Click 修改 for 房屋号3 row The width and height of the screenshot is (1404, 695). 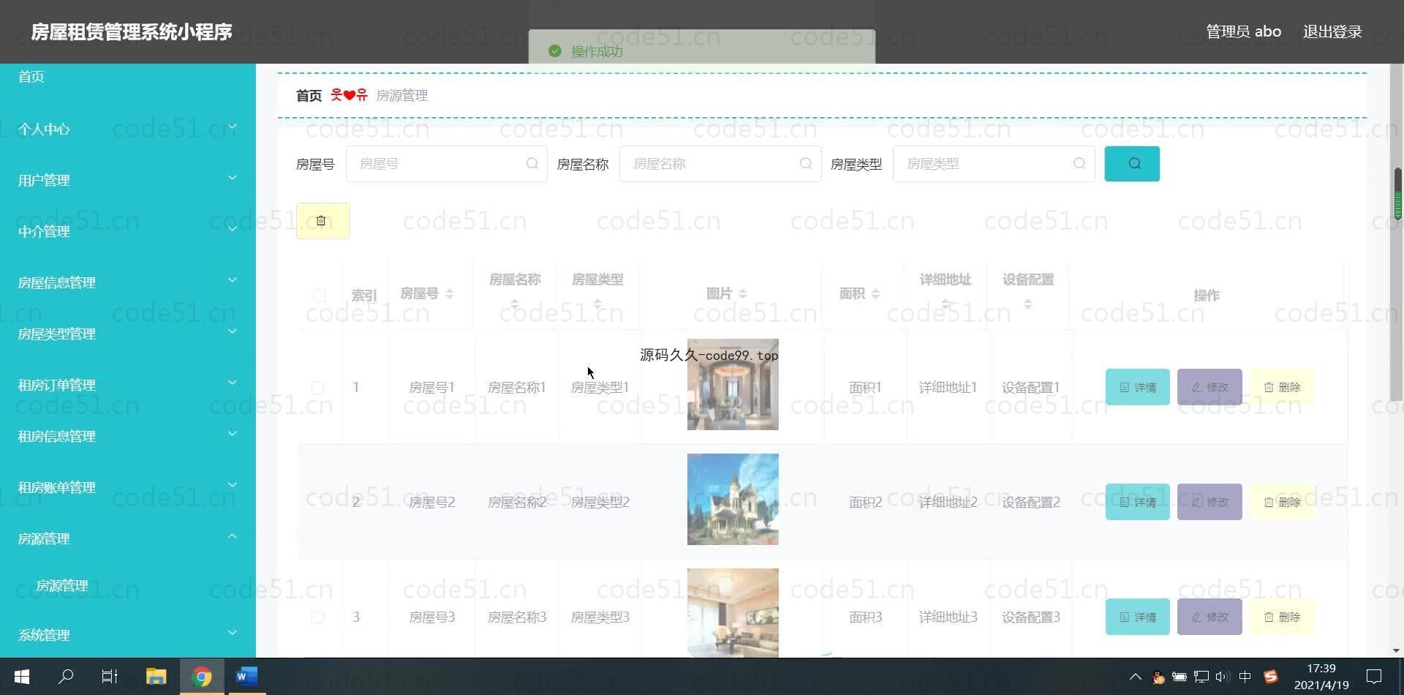(x=1209, y=617)
